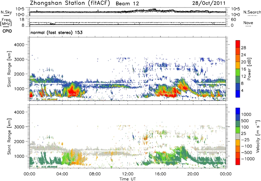Select the "CPID" row label
Viewport: 261px width, 181px height.
[x=7, y=31]
